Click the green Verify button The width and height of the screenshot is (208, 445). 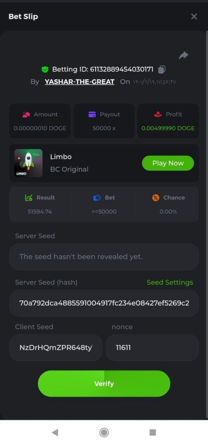coord(104,383)
